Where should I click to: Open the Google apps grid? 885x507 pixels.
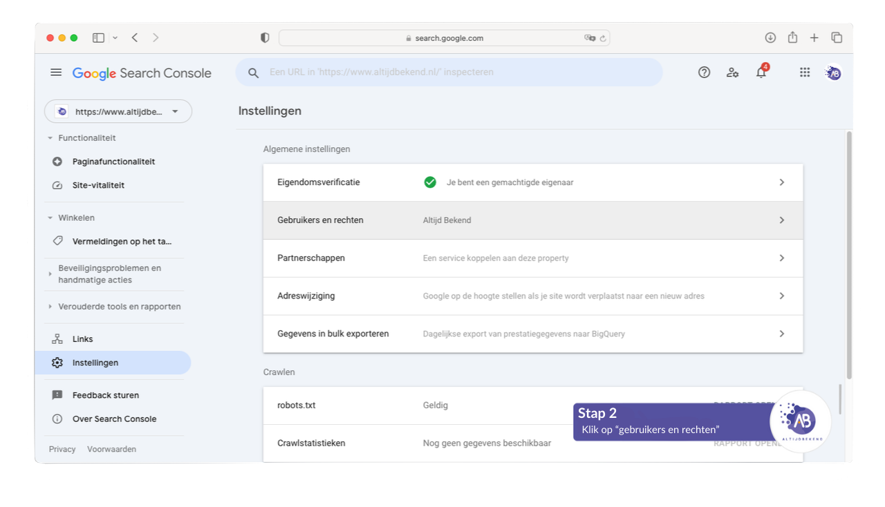[x=805, y=73]
